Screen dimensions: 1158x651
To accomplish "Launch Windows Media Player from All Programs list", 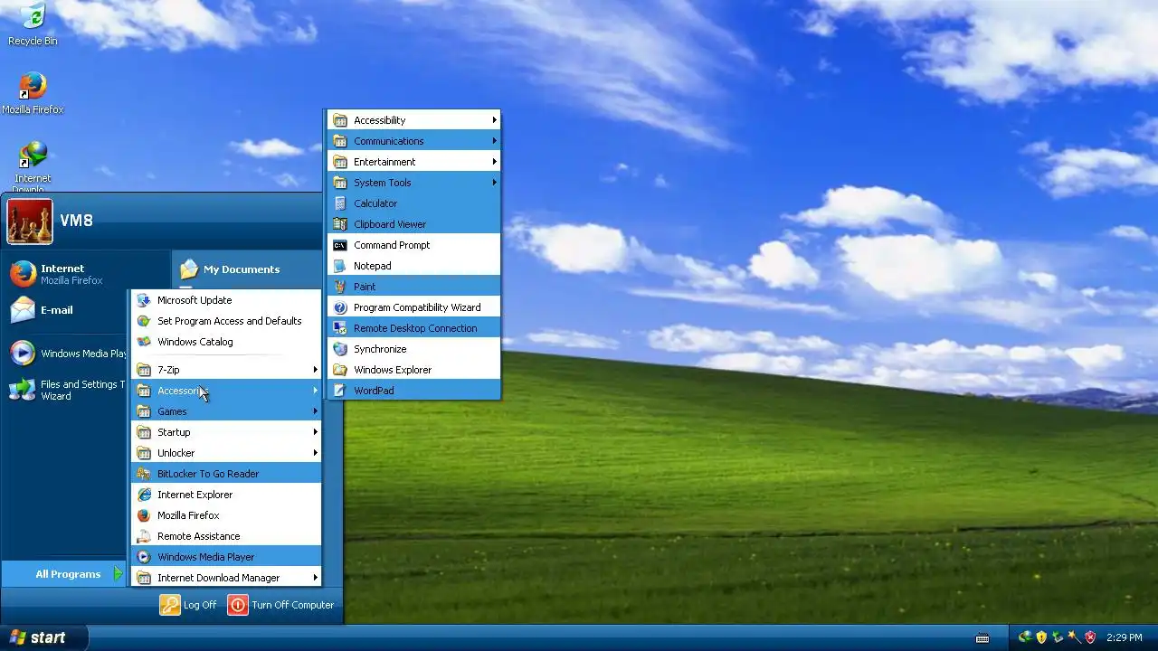I will coord(226,557).
